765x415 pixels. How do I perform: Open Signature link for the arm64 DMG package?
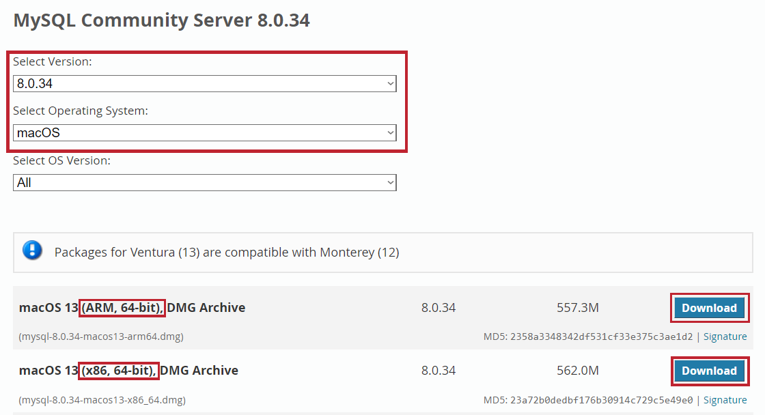pyautogui.click(x=725, y=337)
